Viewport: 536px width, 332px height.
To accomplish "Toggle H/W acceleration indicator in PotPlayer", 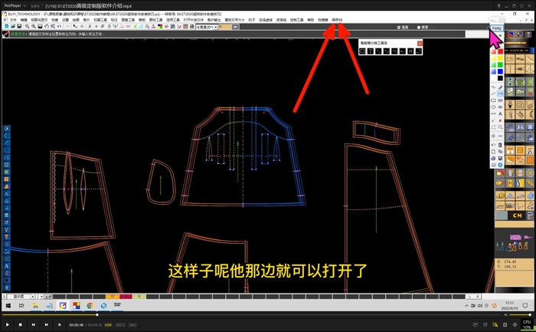I will (108, 325).
